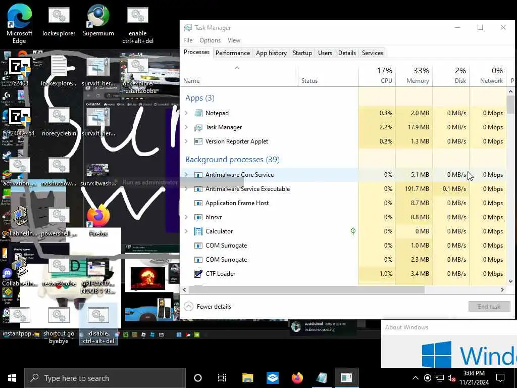Select the lockexplorer+restart2oobe desktop icon
The width and height of the screenshot is (517, 388).
click(x=138, y=77)
